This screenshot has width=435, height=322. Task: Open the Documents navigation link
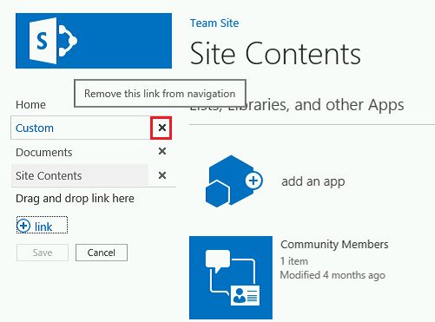click(x=44, y=153)
